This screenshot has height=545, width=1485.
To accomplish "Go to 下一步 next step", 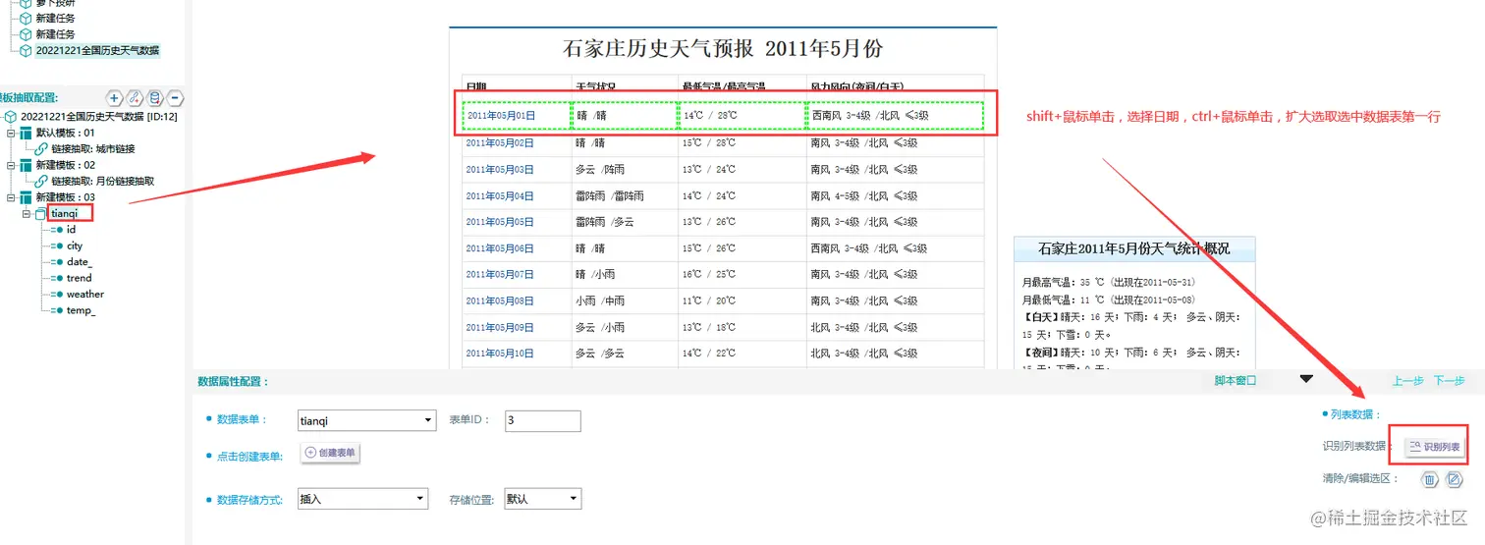I will [1449, 381].
